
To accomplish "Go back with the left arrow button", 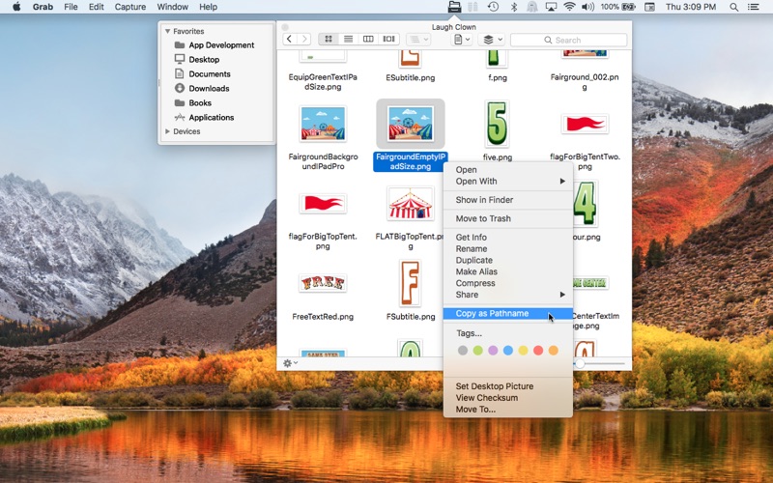I will tap(289, 40).
